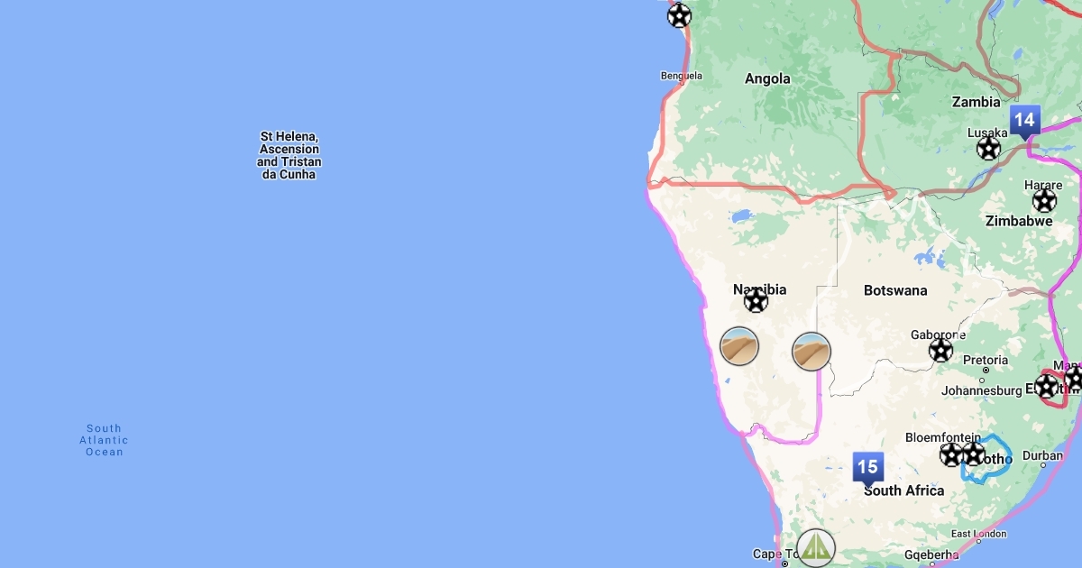The height and width of the screenshot is (568, 1082).
Task: Click the St Helena, Ascension and Tristan da Cunha label
Action: point(289,155)
